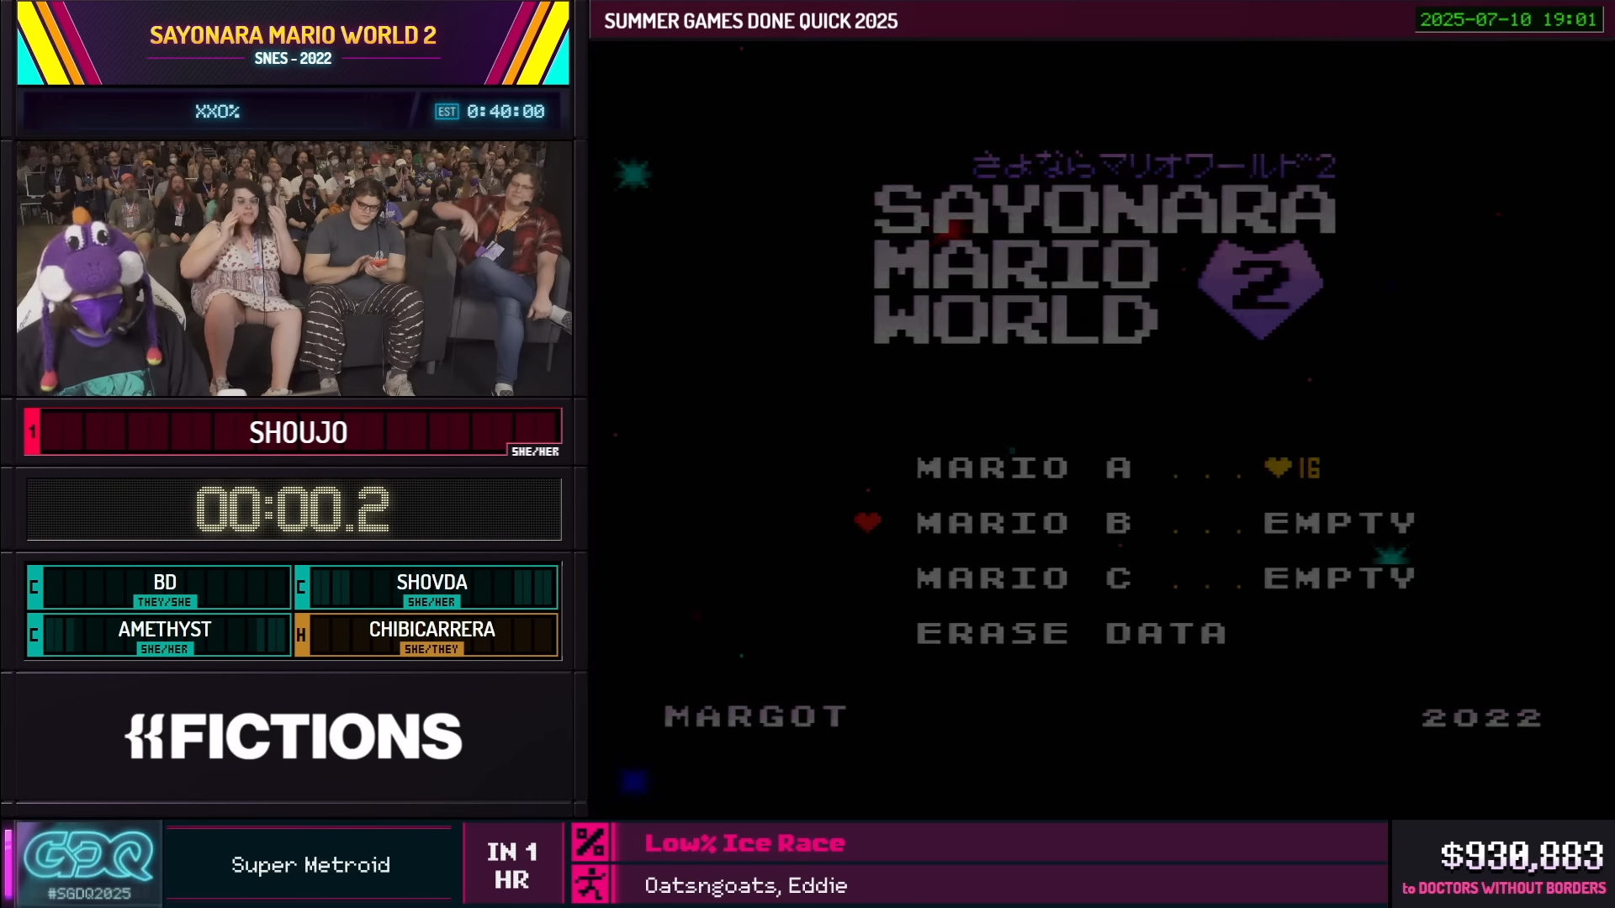This screenshot has width=1615, height=908.
Task: Click the CHIBICARRERA host nameplate
Action: click(x=426, y=635)
